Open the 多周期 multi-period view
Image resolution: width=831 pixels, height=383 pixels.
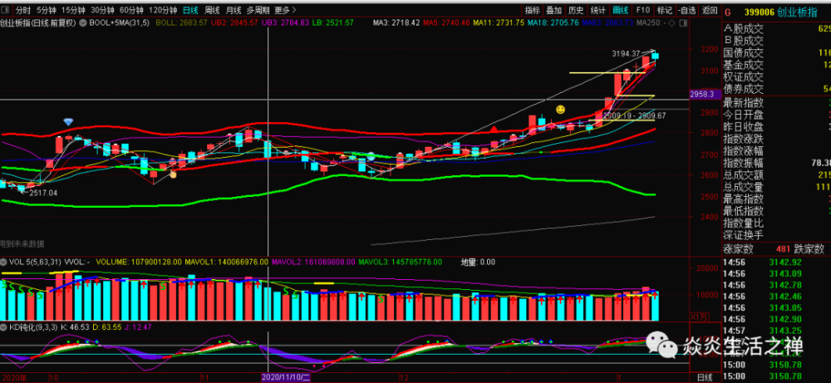(258, 11)
